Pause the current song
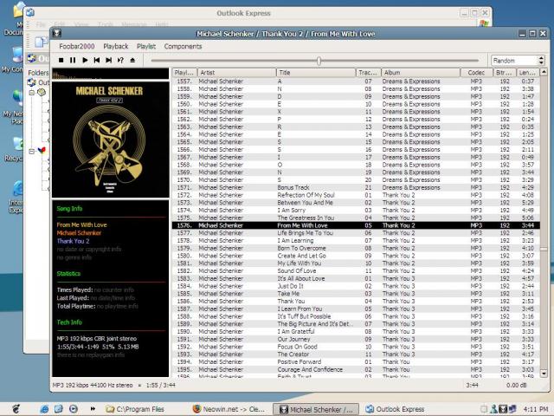Image resolution: width=554 pixels, height=416 pixels. tap(73, 61)
